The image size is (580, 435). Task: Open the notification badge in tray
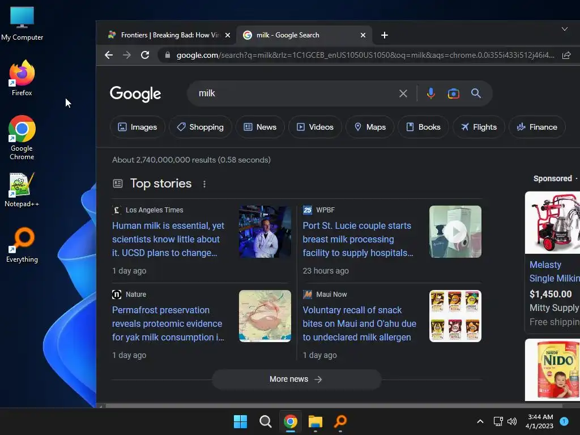pos(564,421)
